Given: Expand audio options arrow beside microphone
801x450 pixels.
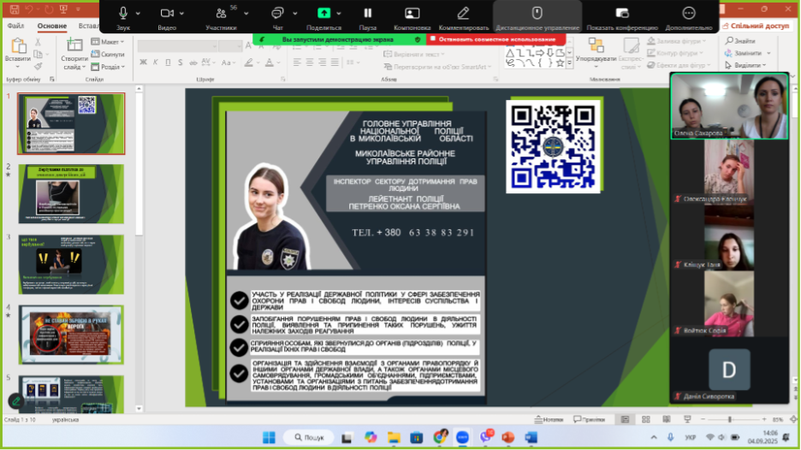Looking at the screenshot, I should point(138,14).
